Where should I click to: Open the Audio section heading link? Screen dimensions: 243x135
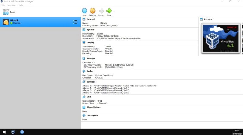(90, 71)
